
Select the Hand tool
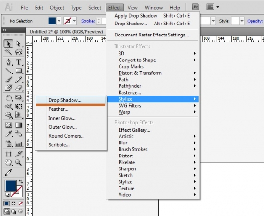click(x=9, y=163)
